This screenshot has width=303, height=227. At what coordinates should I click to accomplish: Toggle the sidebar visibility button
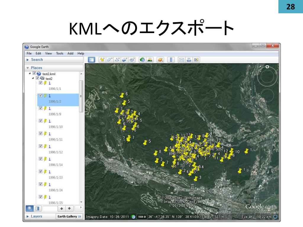pyautogui.click(x=91, y=60)
